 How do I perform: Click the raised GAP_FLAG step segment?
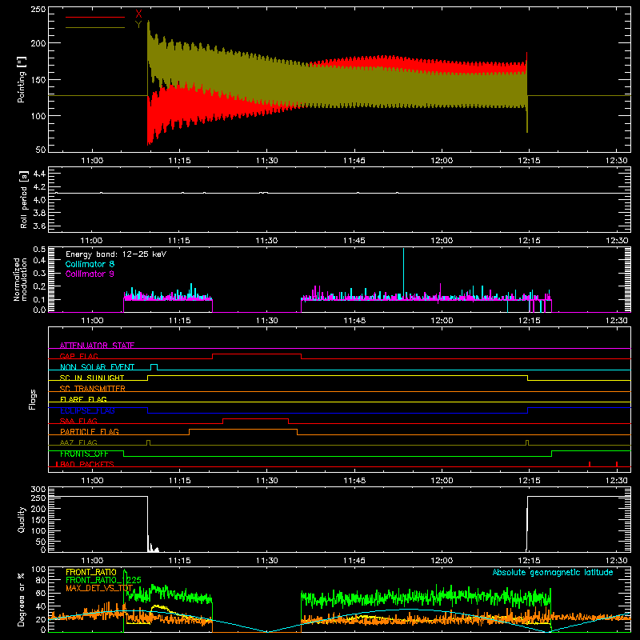(257, 354)
